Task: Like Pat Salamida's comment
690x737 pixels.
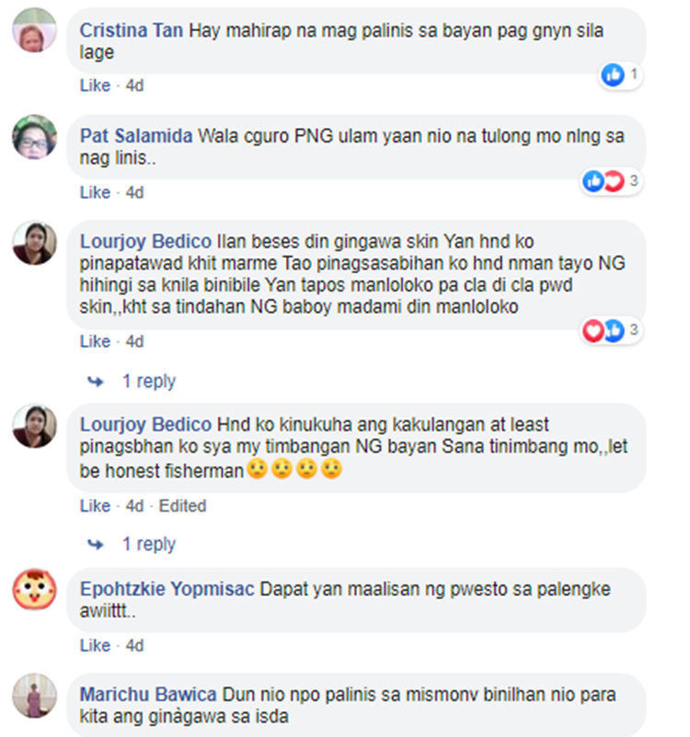Action: pos(95,192)
